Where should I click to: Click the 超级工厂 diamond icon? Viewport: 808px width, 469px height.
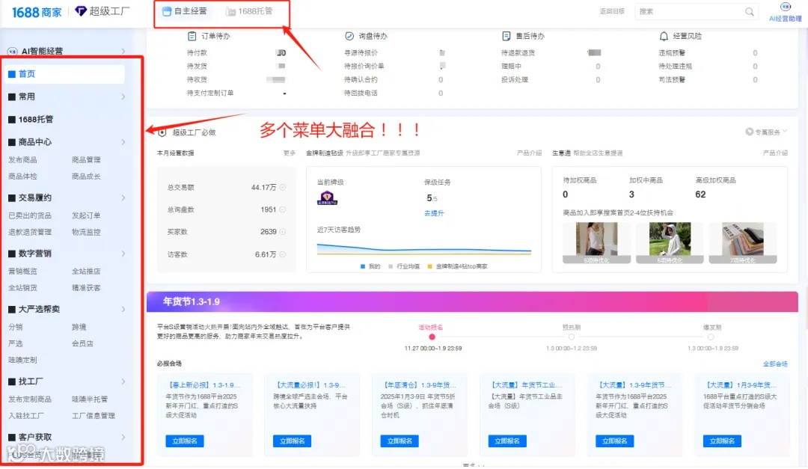81,10
